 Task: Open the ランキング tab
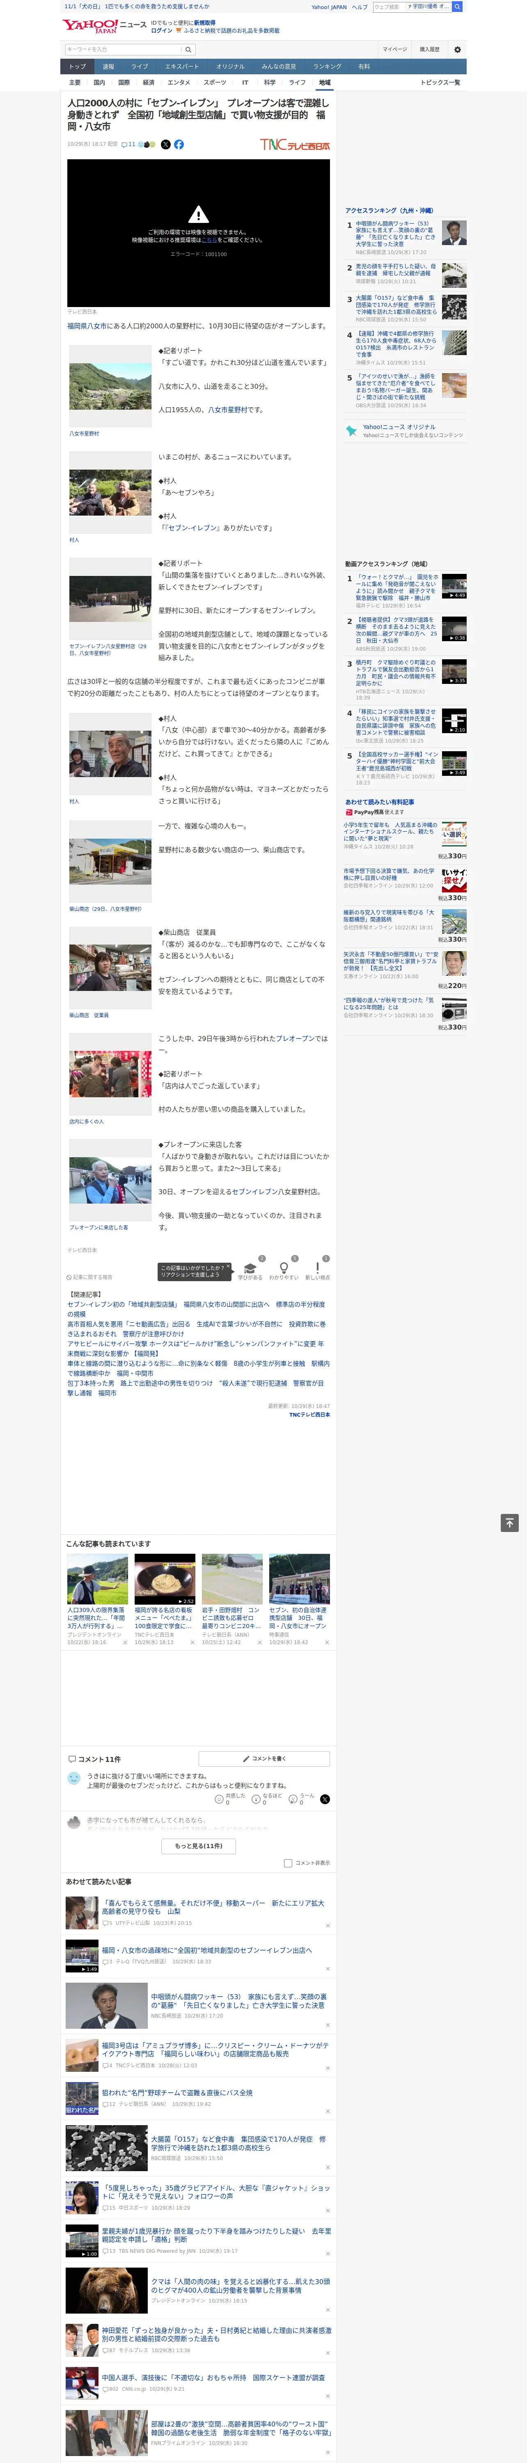pyautogui.click(x=327, y=67)
